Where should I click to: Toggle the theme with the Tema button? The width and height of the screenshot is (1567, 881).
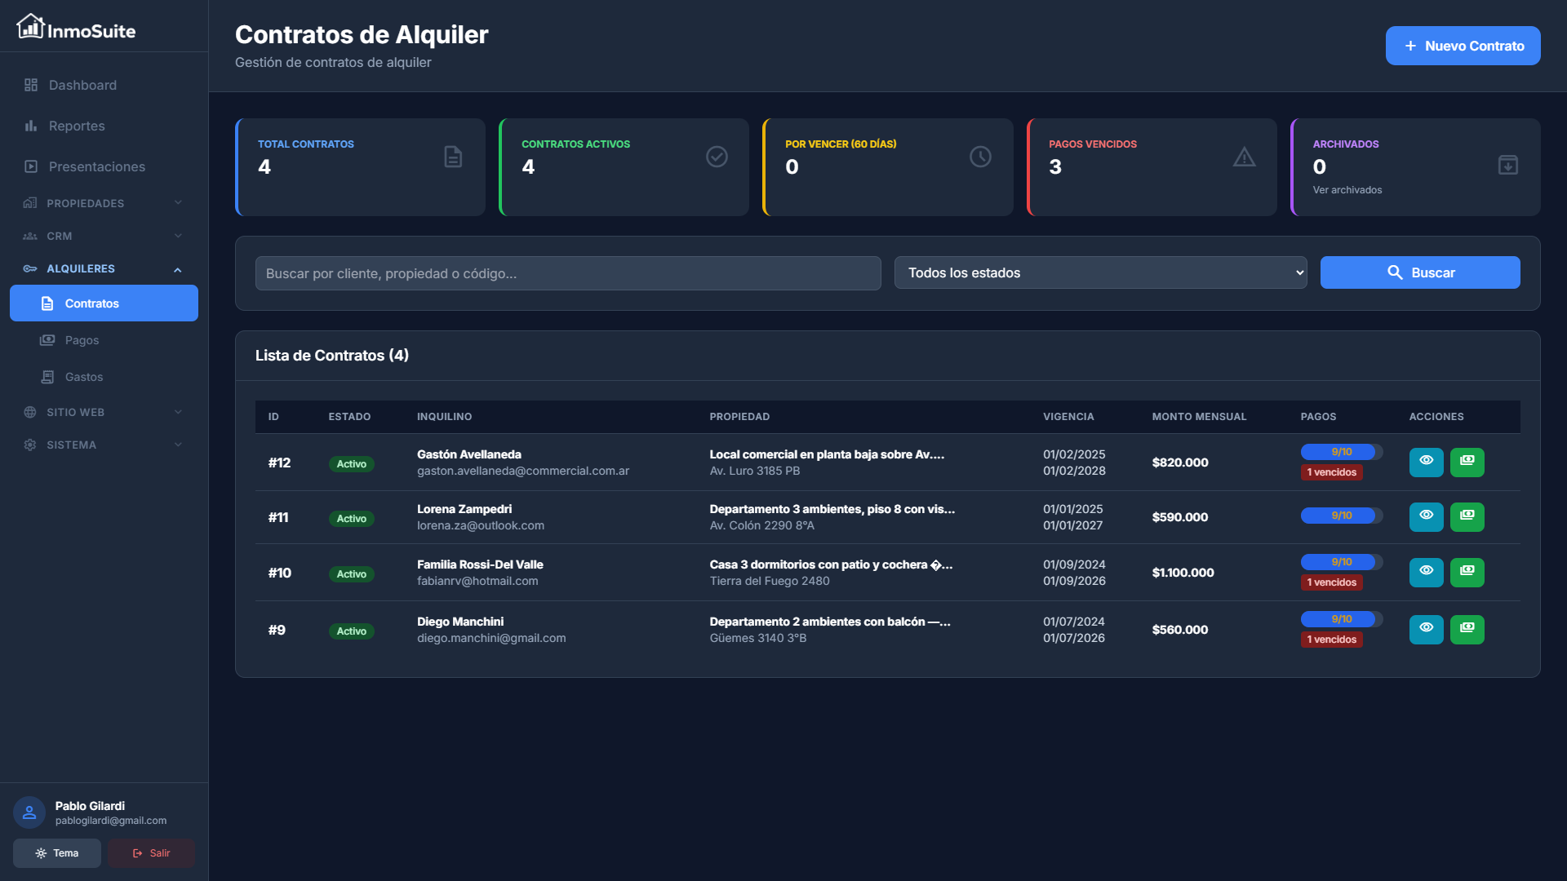(56, 852)
